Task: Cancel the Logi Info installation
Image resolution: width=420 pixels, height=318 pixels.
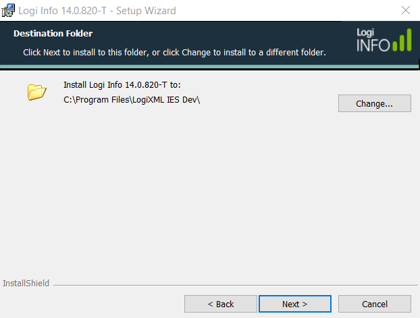Action: tap(375, 304)
